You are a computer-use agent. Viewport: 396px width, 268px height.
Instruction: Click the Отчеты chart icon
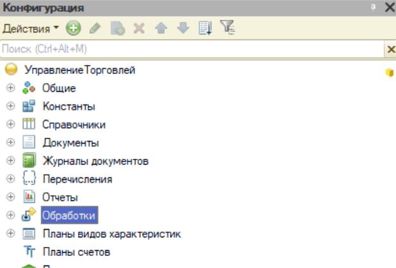29,197
